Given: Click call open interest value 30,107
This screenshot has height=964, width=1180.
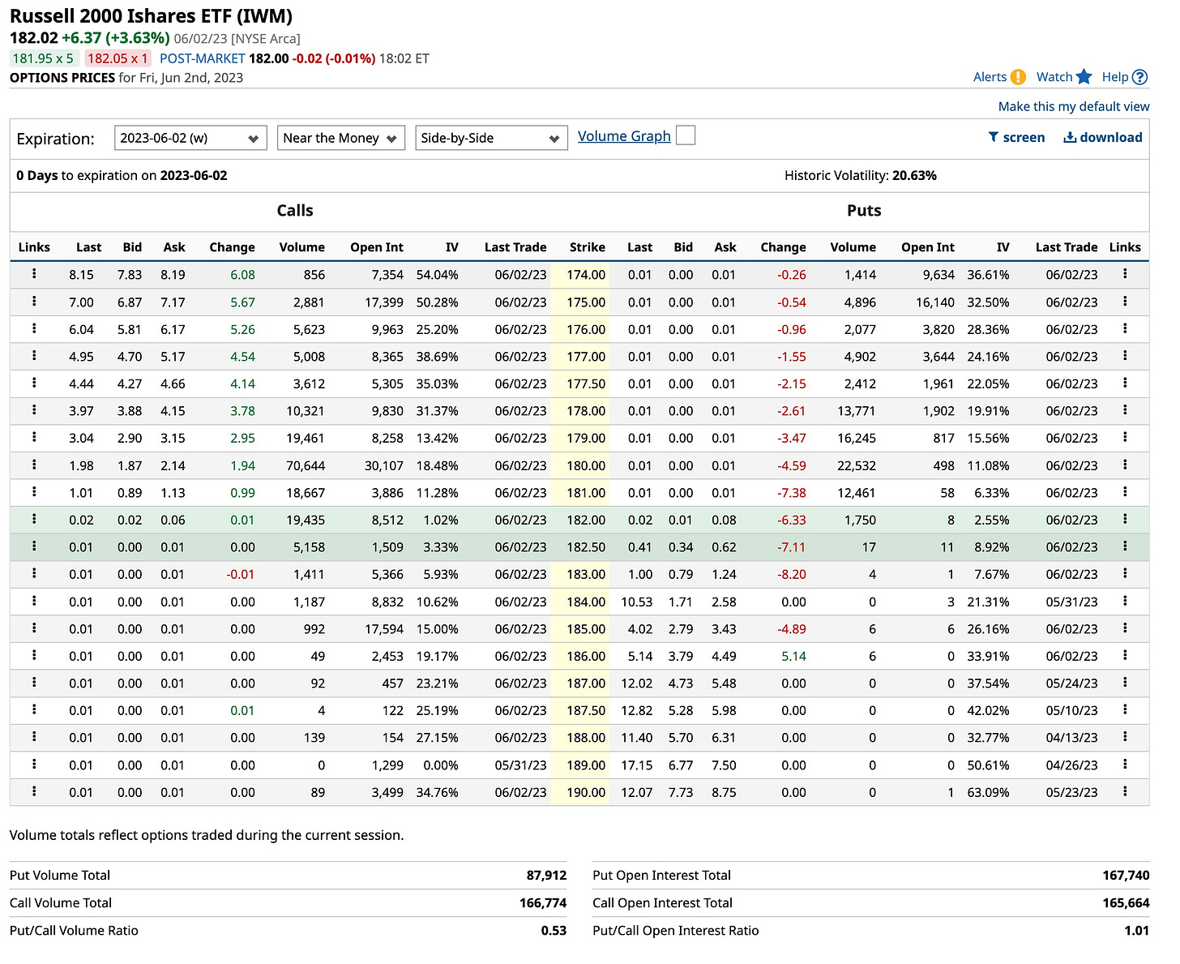Looking at the screenshot, I should [384, 465].
